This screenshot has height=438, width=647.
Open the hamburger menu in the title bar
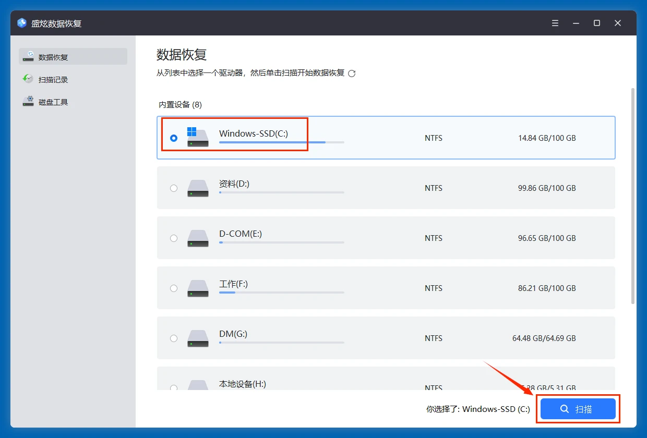(x=555, y=23)
